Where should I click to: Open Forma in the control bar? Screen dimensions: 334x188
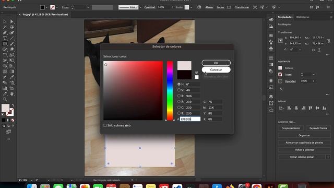click(x=220, y=7)
